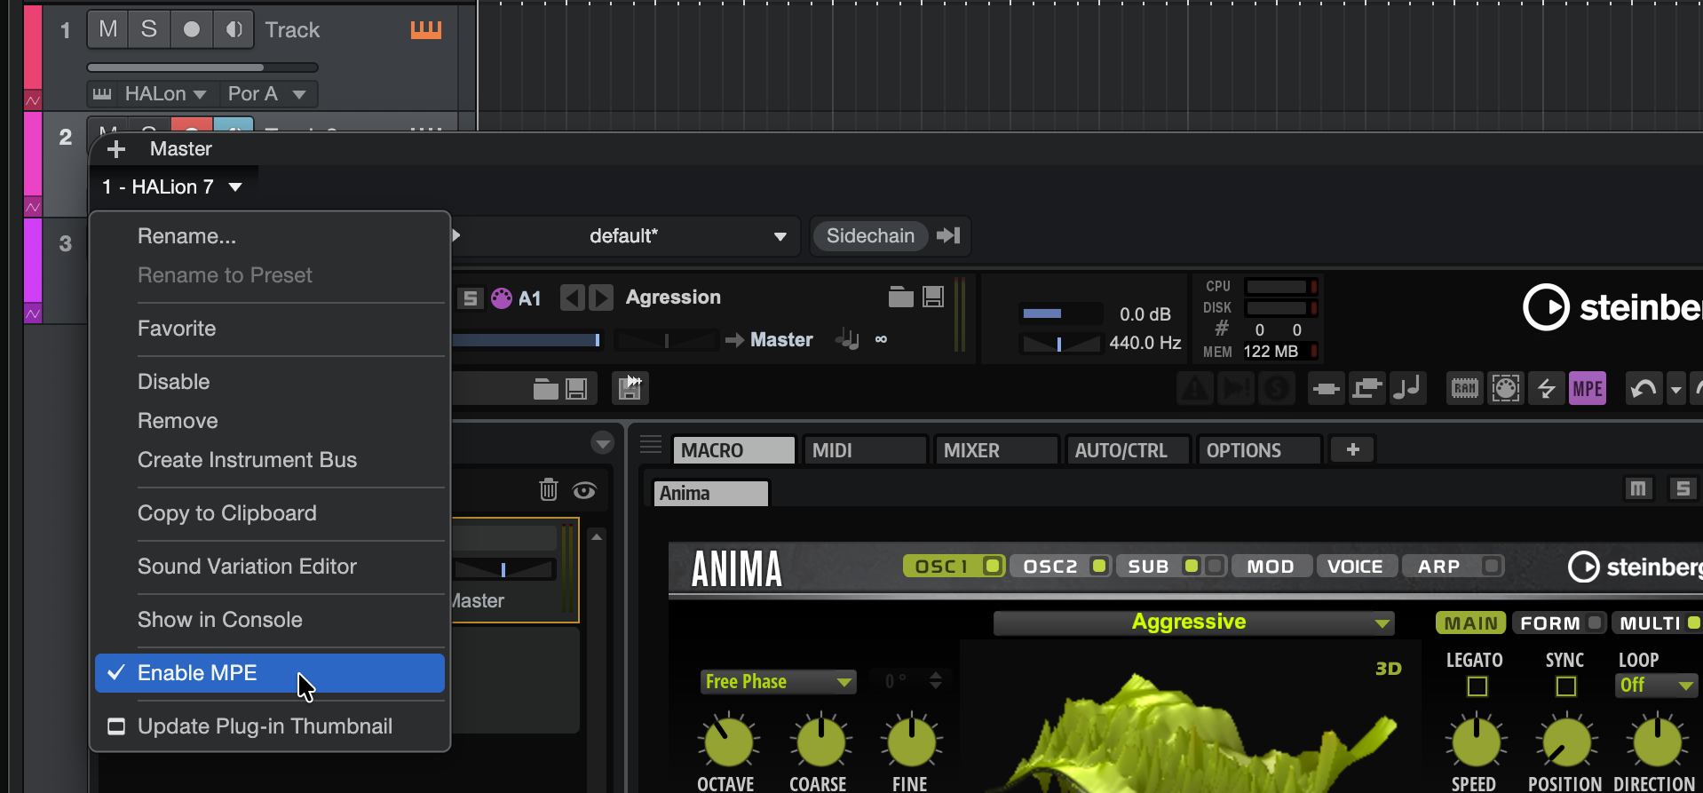Click the RAM icon in the HALion toolbar

click(1465, 388)
